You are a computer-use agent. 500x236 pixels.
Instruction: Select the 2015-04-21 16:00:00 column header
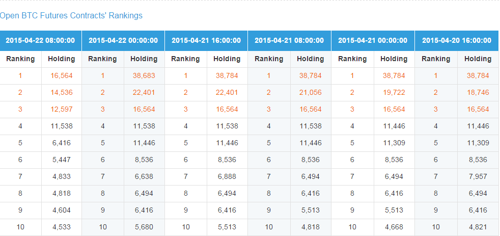pyautogui.click(x=206, y=41)
